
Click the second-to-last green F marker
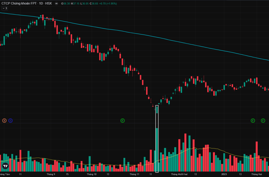point(253,121)
